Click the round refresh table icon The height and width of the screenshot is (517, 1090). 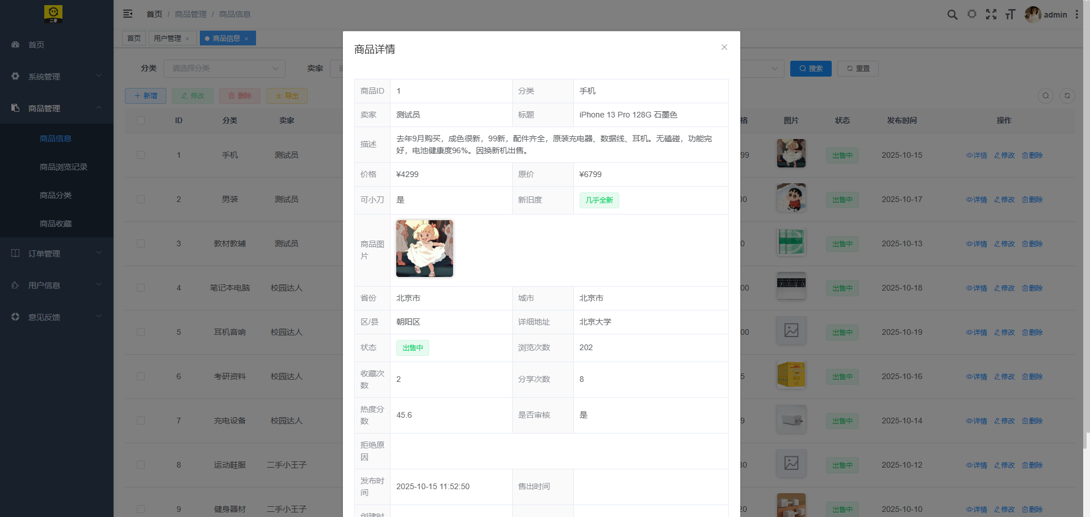pos(1067,96)
